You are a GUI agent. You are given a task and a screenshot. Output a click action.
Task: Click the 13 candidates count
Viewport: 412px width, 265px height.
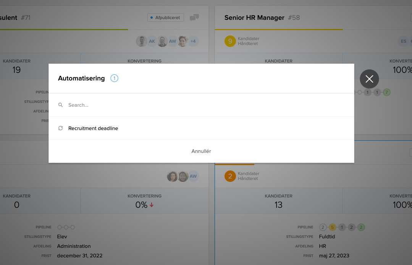[278, 205]
